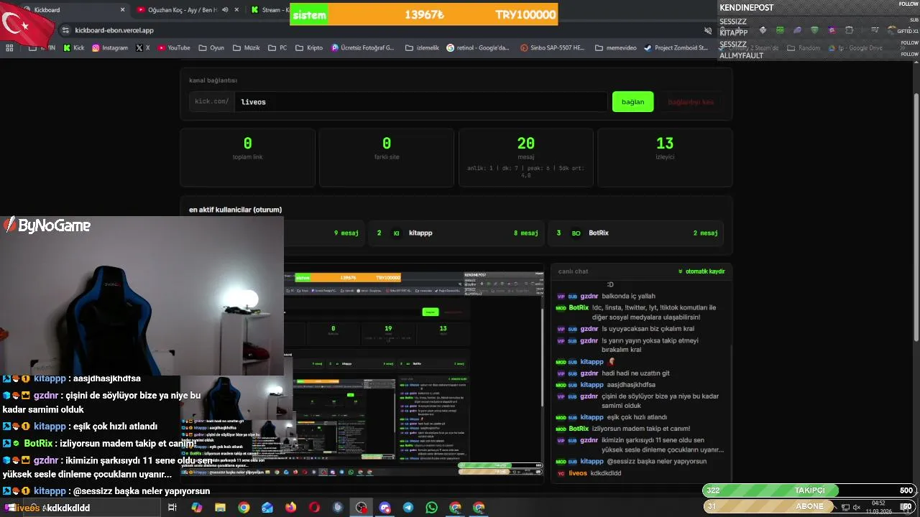Open Copilot from the taskbar

click(x=196, y=508)
